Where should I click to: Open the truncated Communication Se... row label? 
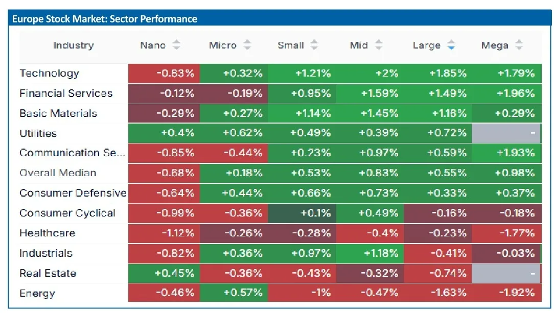pyautogui.click(x=72, y=153)
